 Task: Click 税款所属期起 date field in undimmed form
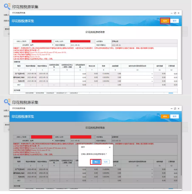tap(83, 45)
